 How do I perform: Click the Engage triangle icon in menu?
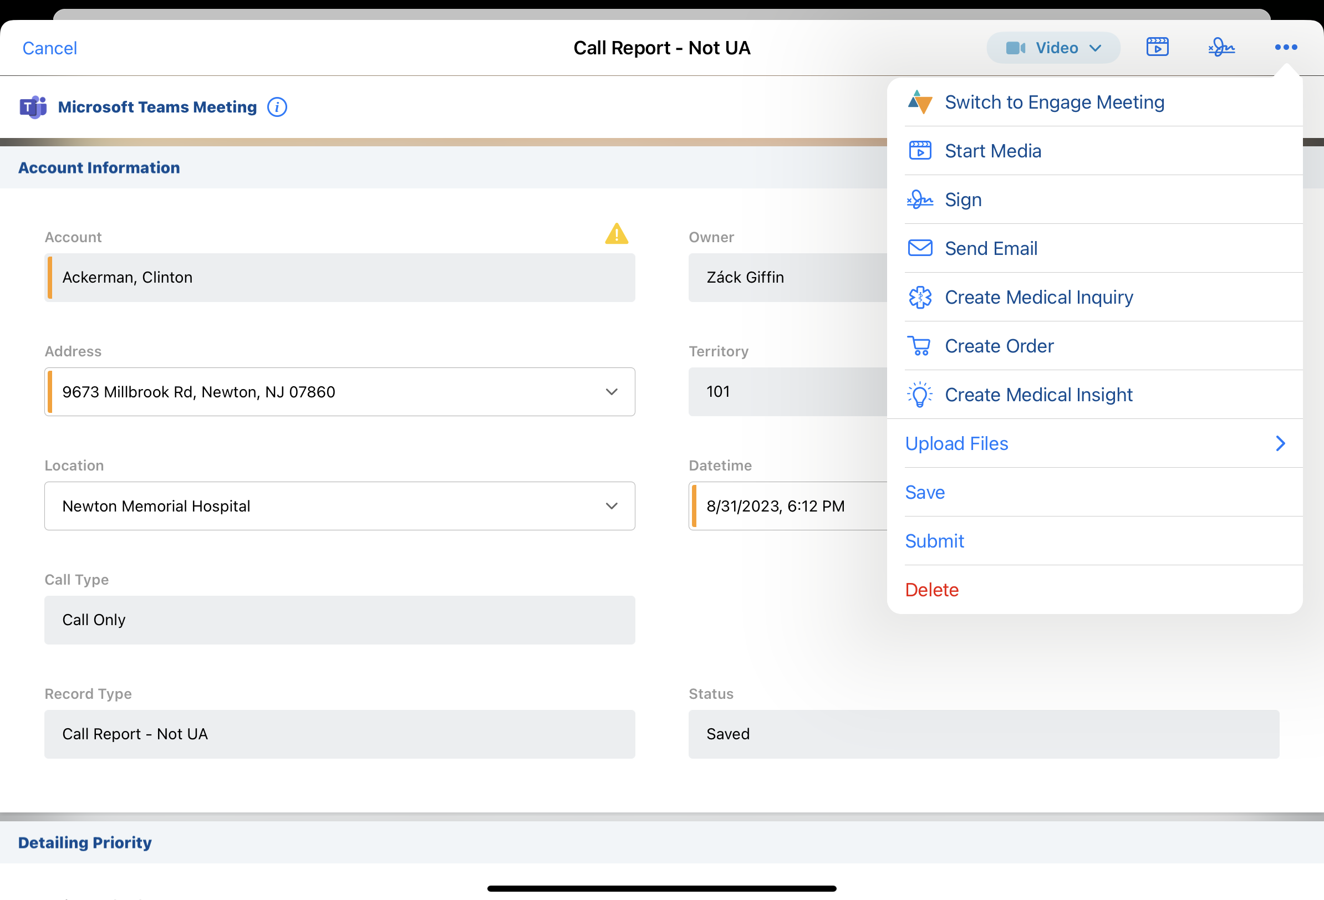pos(919,103)
